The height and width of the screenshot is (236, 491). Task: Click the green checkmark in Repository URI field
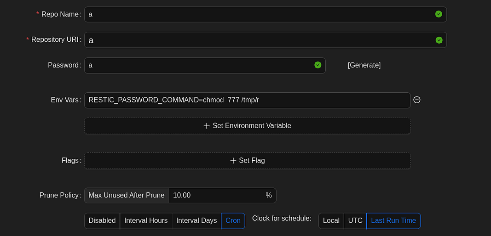439,40
